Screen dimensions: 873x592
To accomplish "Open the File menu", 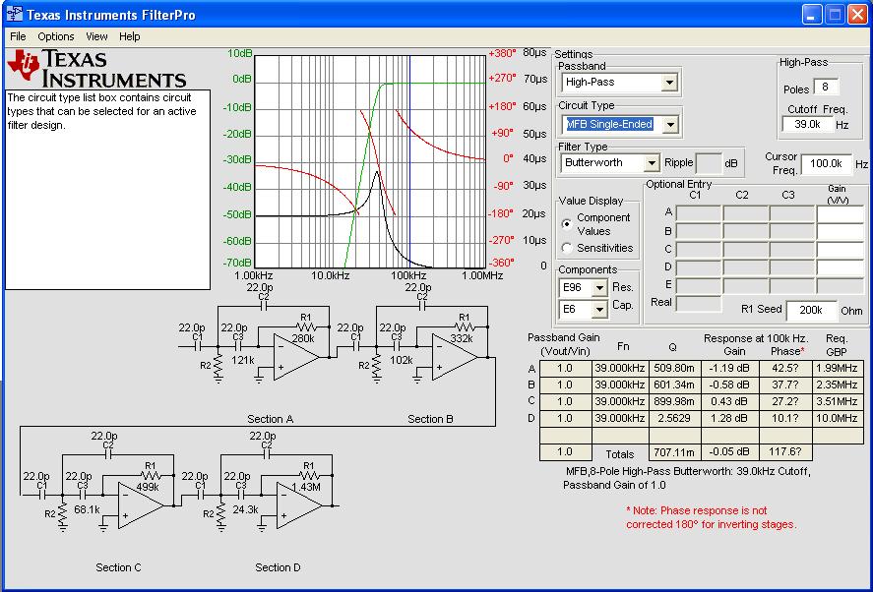I will [x=18, y=36].
